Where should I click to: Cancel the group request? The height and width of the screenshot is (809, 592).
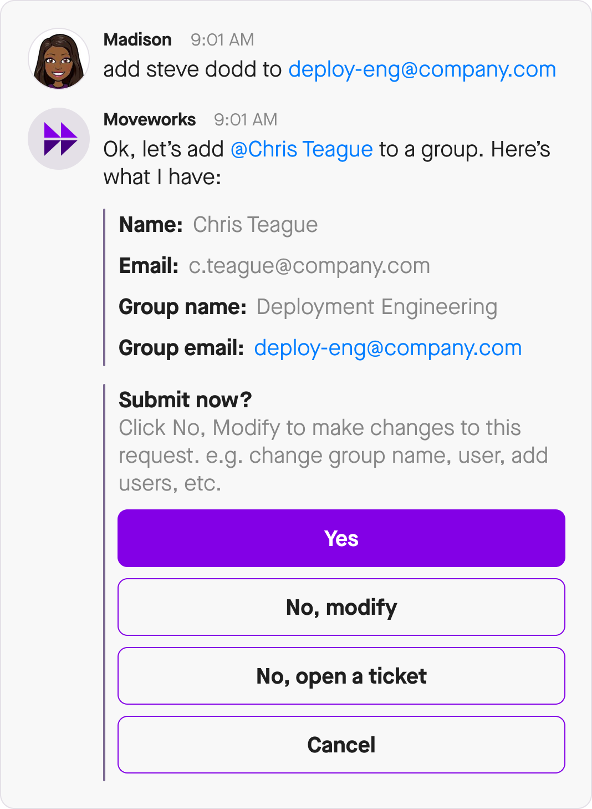pyautogui.click(x=341, y=745)
